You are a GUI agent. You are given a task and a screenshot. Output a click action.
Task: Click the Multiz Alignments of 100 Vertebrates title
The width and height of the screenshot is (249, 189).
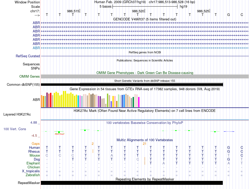(x=145, y=140)
